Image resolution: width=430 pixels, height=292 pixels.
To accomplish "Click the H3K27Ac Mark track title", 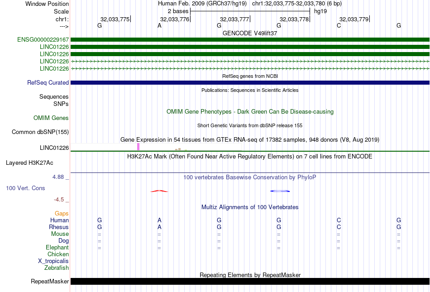I will [250, 157].
